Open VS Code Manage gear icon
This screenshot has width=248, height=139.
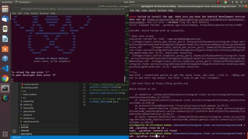click(14, 131)
